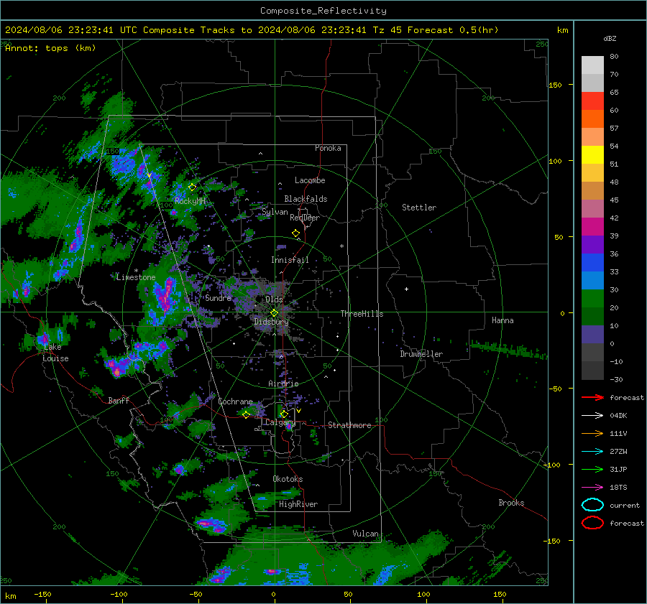Viewport: 647px width, 604px height.
Task: Select the yellow diamond marker below Cochrane
Action: (246, 414)
